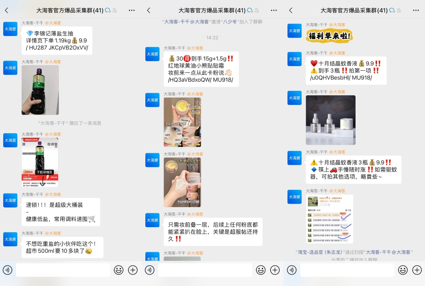The width and height of the screenshot is (425, 286).
Task: Open the product options list screenshot
Action: click(329, 219)
